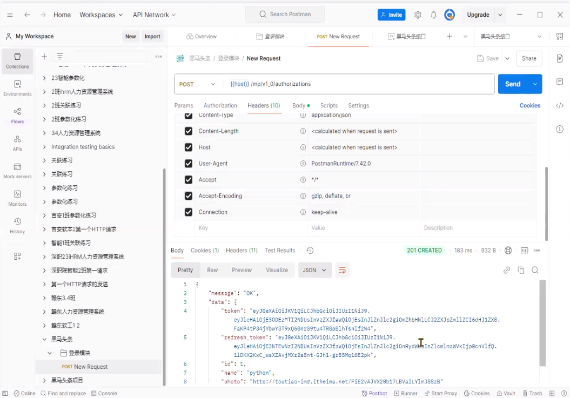The width and height of the screenshot is (570, 398).
Task: Click the new header Key field
Action: 251,228
